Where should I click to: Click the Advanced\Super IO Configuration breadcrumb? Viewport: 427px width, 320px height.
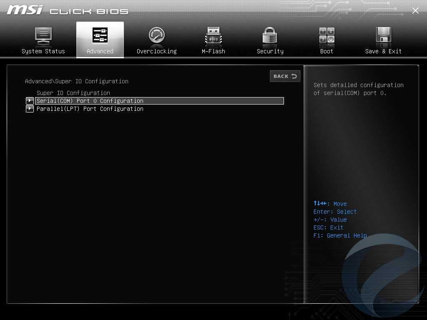click(77, 81)
